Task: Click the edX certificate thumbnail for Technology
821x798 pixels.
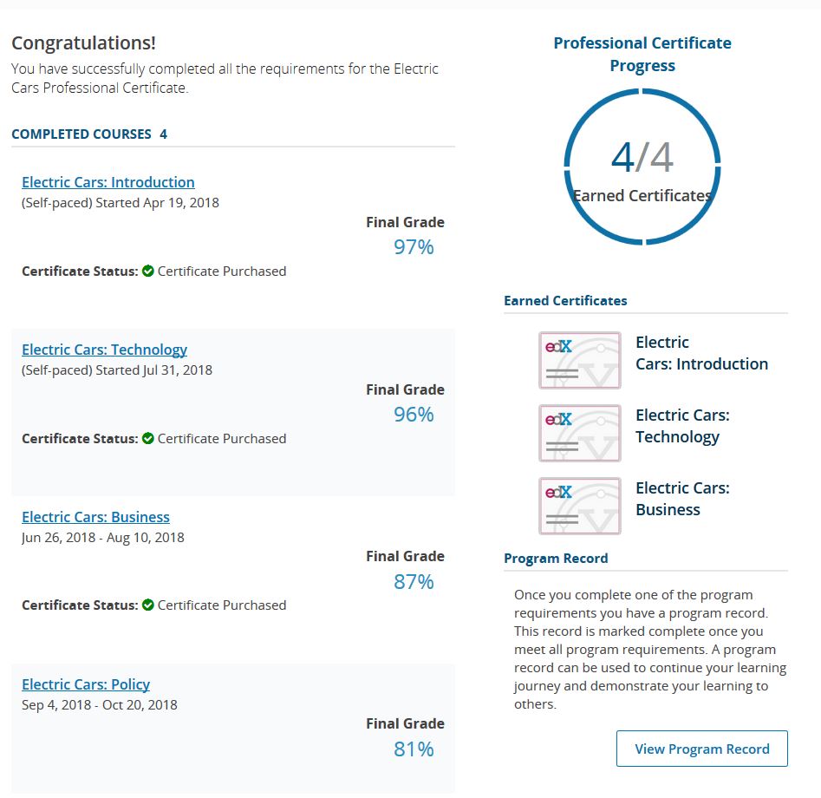Action: click(580, 433)
